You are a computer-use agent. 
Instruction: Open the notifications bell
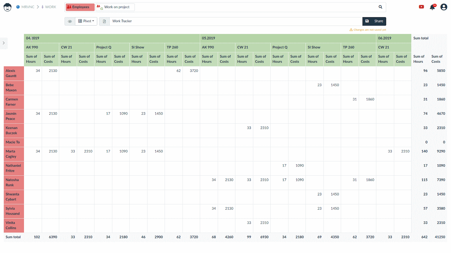click(x=432, y=7)
